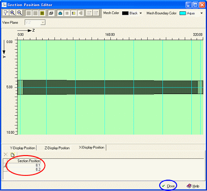Select the X-Display Position tab
Screen dimensions: 207x191
click(x=91, y=148)
